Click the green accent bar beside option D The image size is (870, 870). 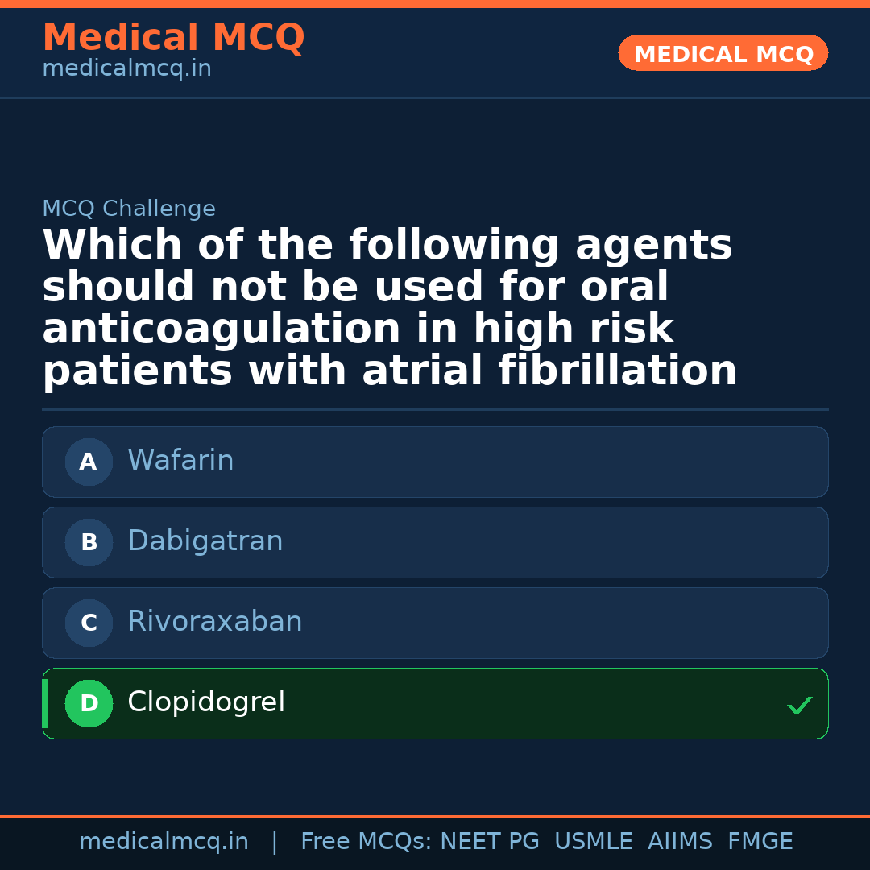click(x=45, y=703)
